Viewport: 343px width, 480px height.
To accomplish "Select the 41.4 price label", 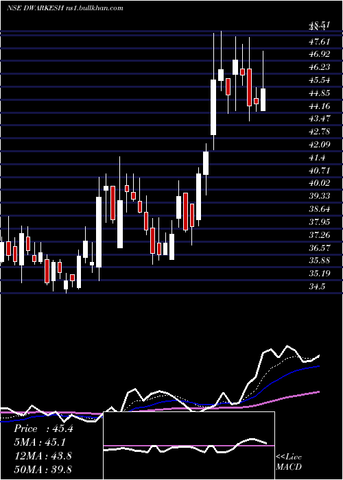I will point(317,158).
